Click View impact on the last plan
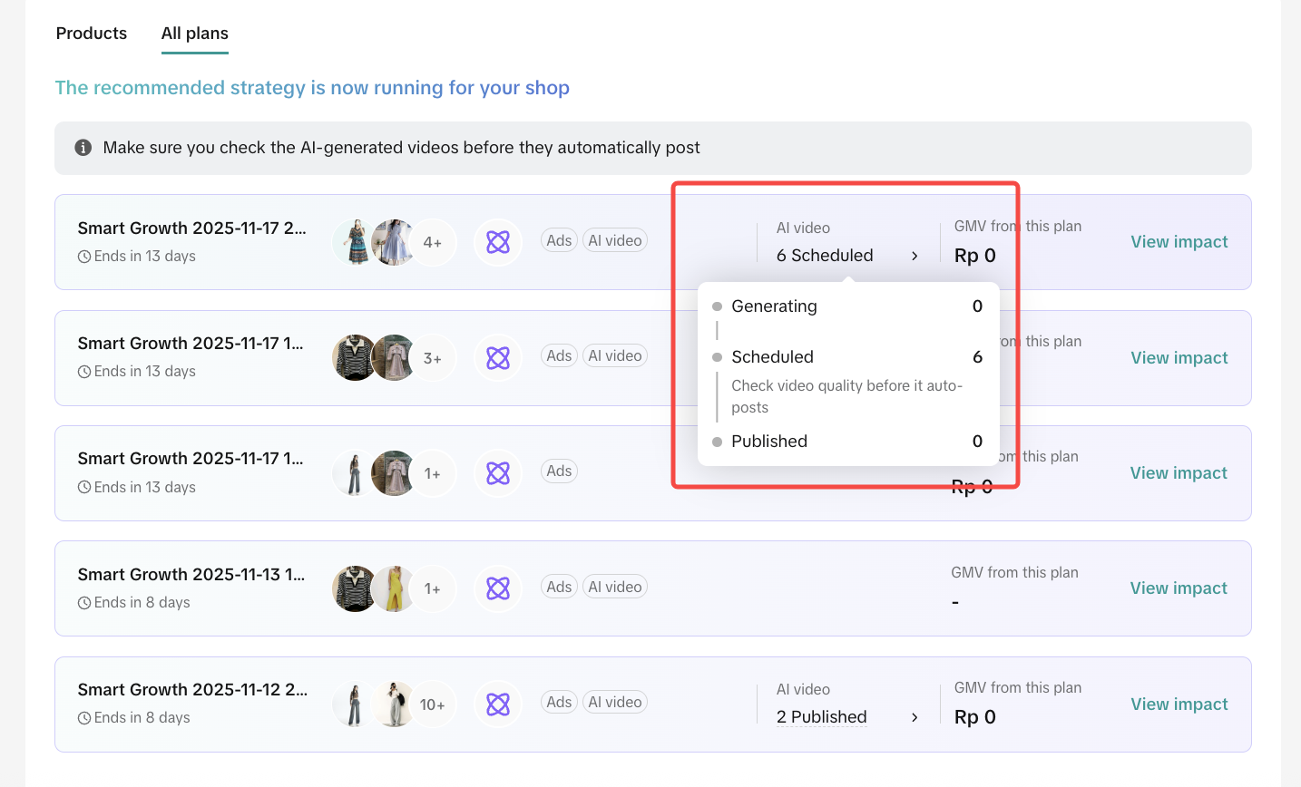The image size is (1301, 787). [x=1179, y=704]
